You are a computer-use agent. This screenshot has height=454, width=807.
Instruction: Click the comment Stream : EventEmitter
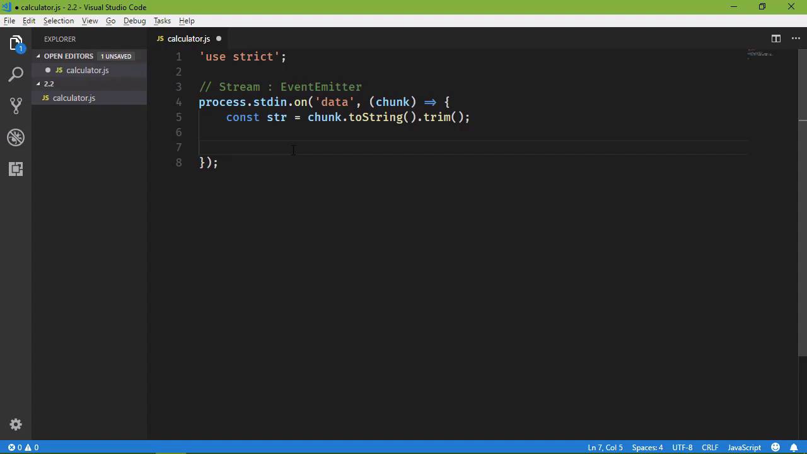[281, 87]
